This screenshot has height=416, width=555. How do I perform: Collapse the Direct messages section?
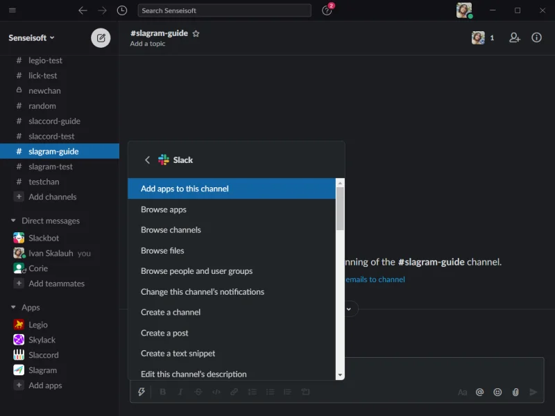pyautogui.click(x=13, y=220)
